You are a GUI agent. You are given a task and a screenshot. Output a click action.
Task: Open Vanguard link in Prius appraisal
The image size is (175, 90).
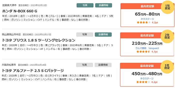coord(153,48)
